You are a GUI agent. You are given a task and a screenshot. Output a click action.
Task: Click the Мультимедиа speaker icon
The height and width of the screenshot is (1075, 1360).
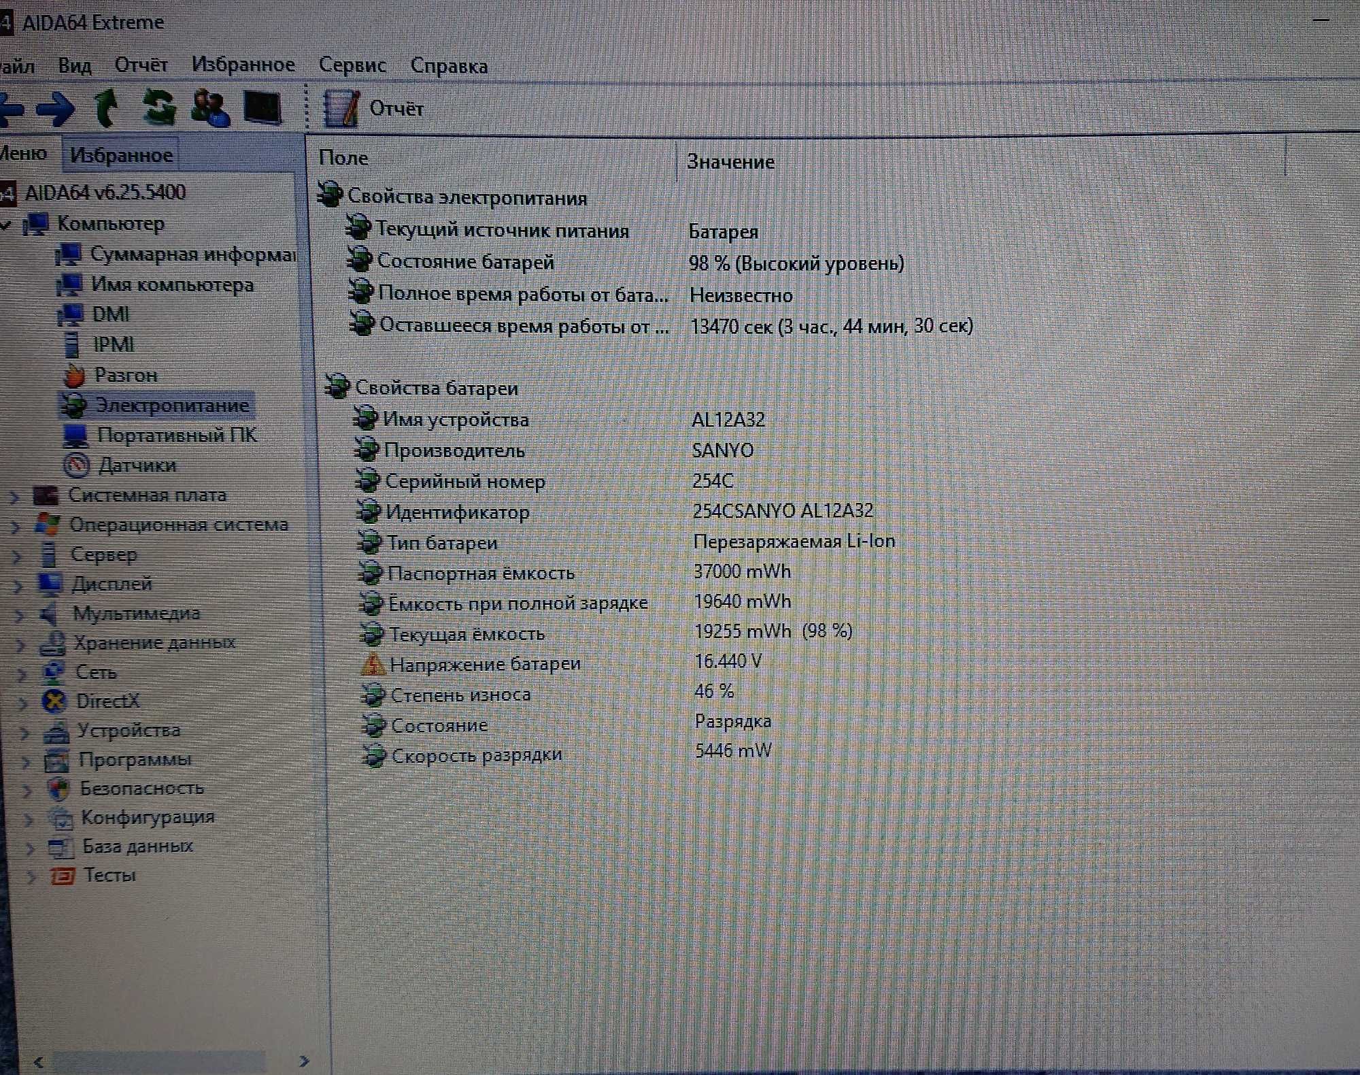[x=50, y=614]
